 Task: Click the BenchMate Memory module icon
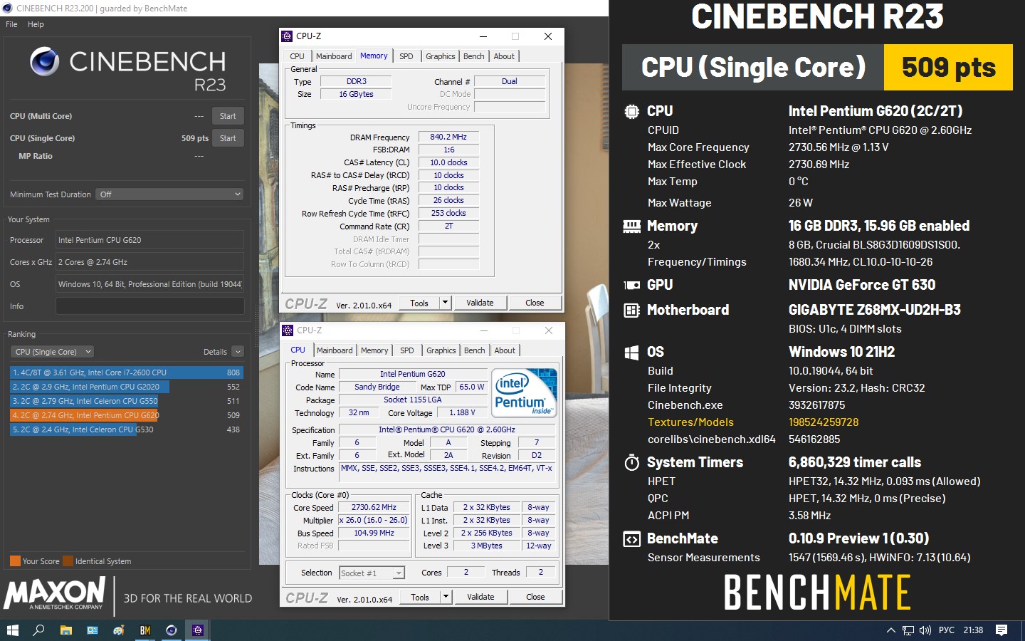coord(631,226)
